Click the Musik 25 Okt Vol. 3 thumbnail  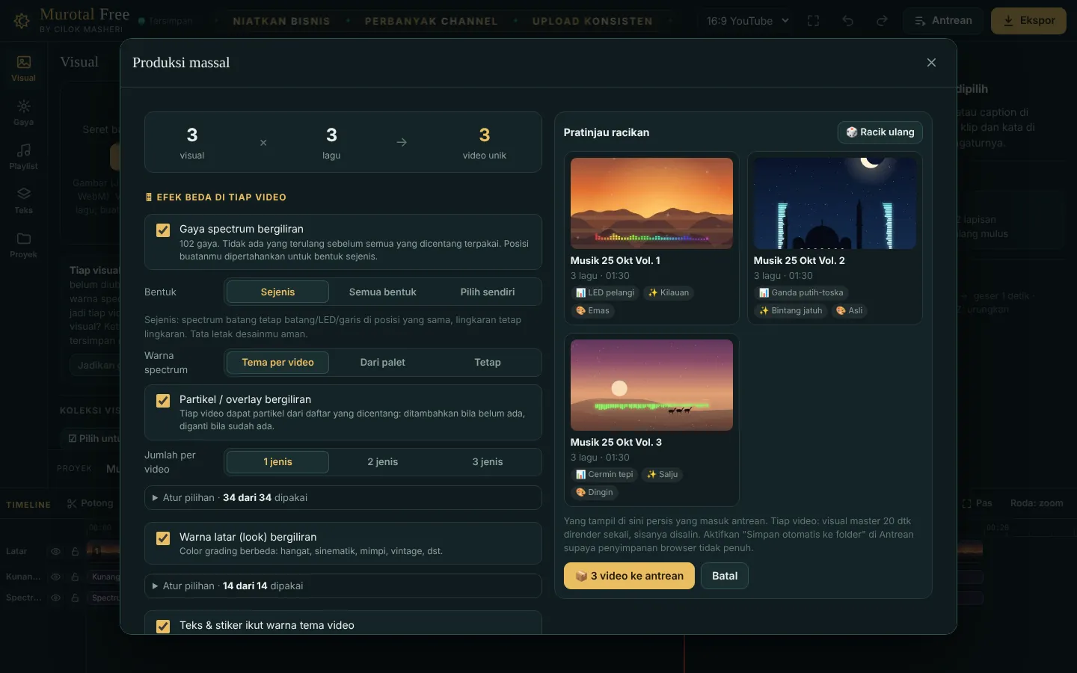(x=651, y=385)
